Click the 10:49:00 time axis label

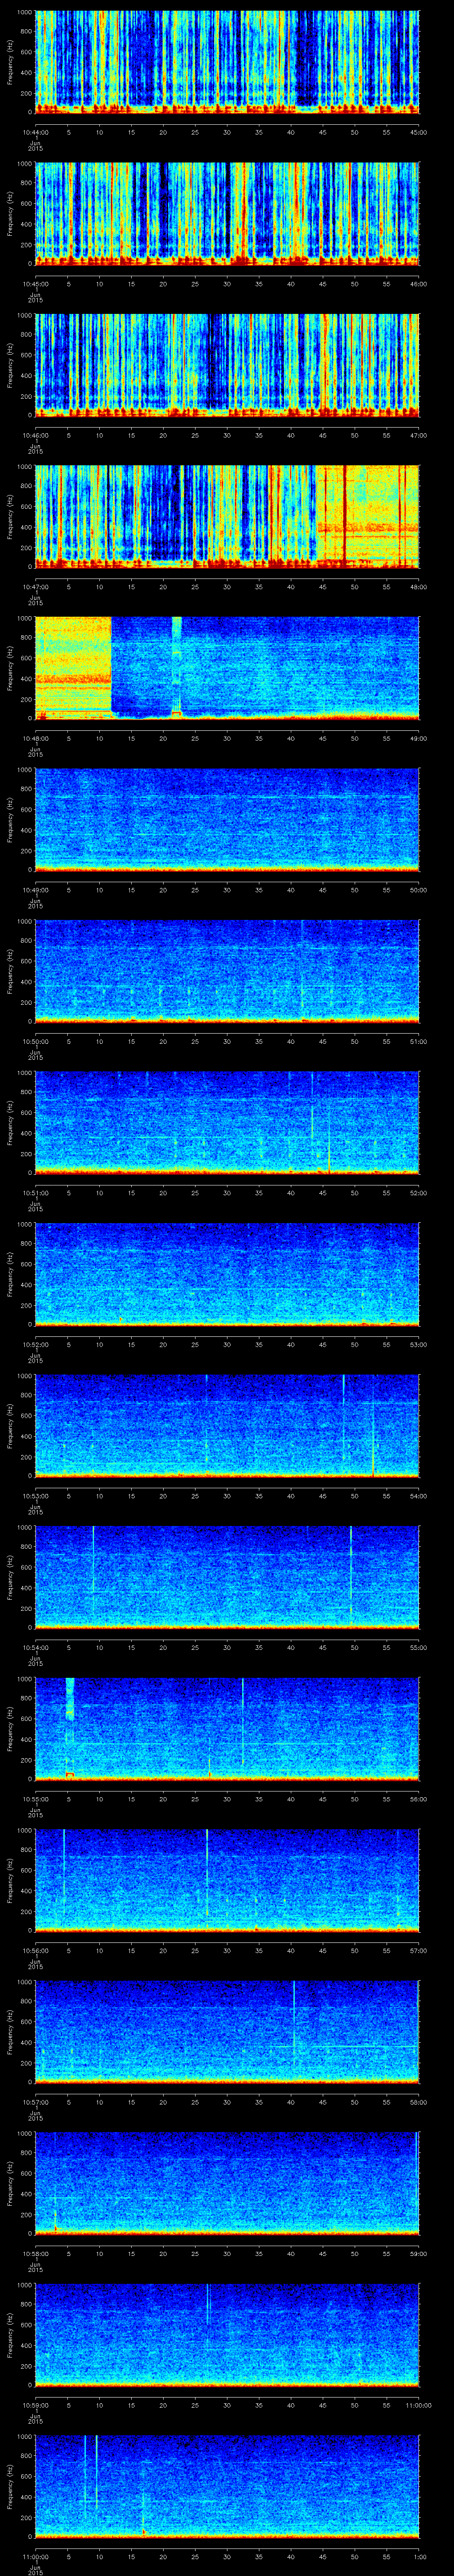click(x=35, y=890)
